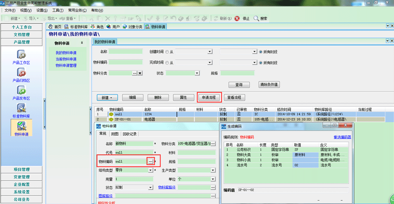Expand the 状态 filter dropdown
Image resolution: width=394 pixels, height=204 pixels.
[197, 73]
